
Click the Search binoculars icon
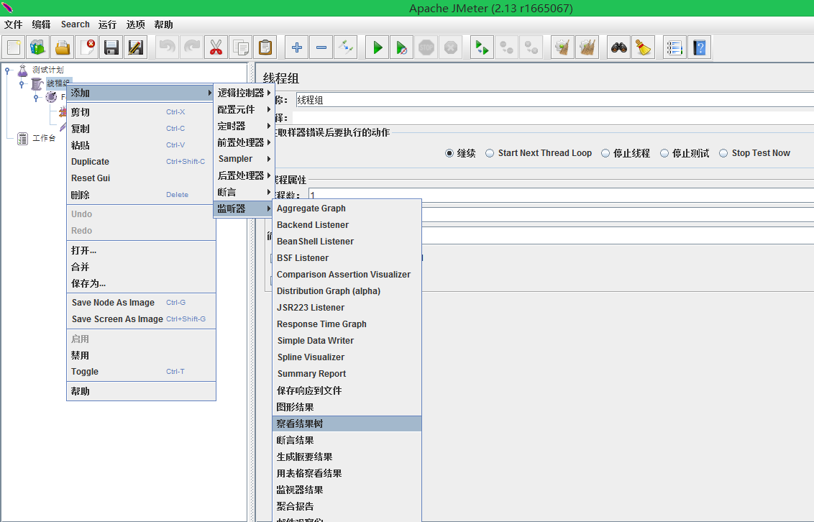[619, 47]
